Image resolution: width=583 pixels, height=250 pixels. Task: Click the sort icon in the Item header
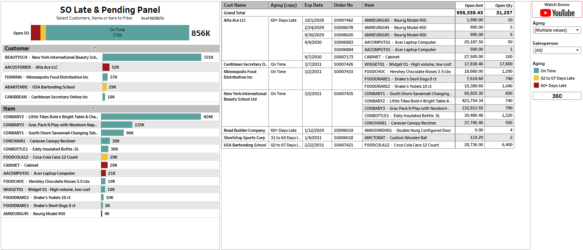pos(93,109)
